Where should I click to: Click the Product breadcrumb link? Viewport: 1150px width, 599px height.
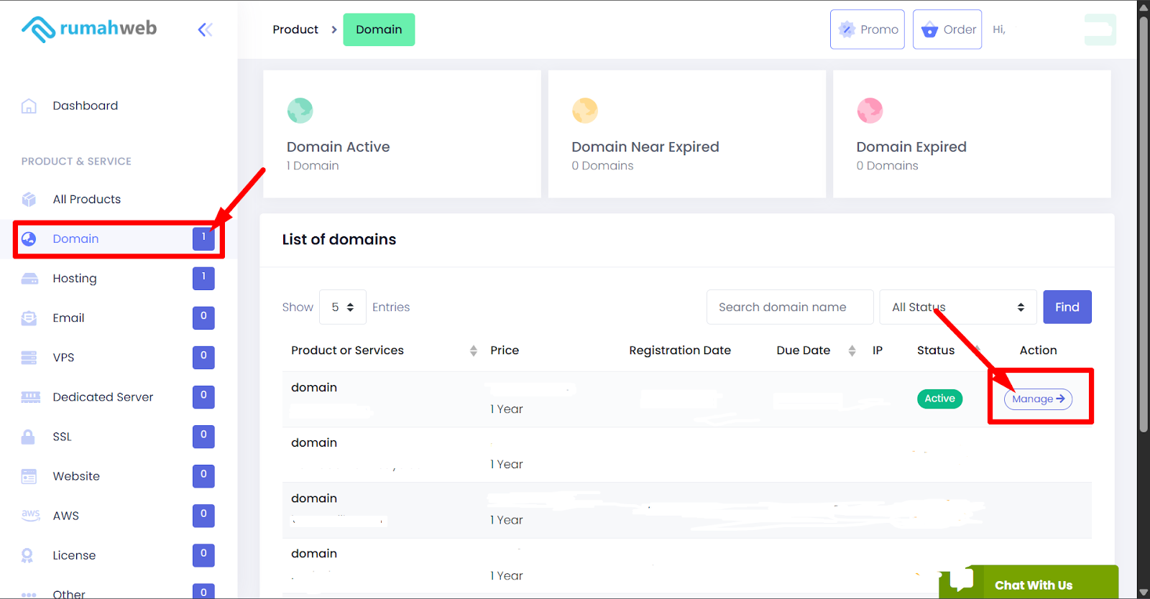(295, 29)
